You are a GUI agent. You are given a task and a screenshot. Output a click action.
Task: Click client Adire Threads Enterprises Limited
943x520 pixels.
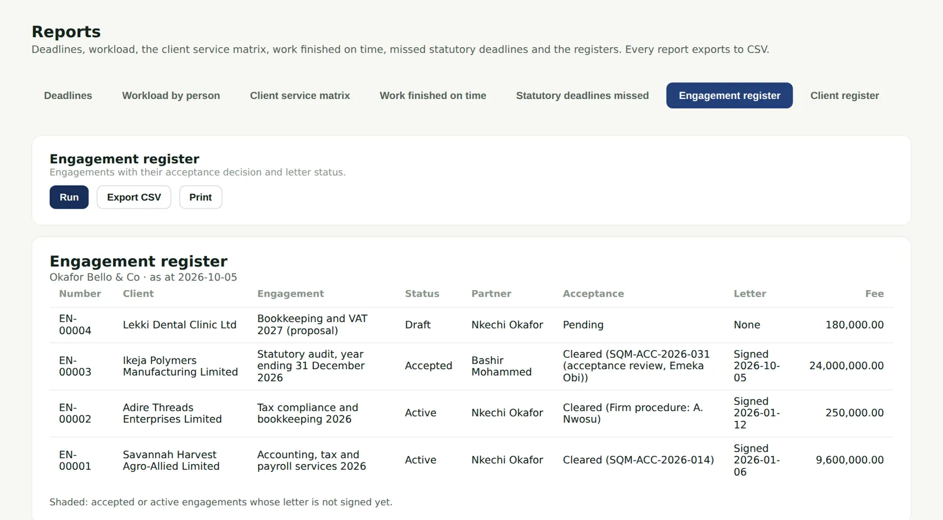coord(172,413)
